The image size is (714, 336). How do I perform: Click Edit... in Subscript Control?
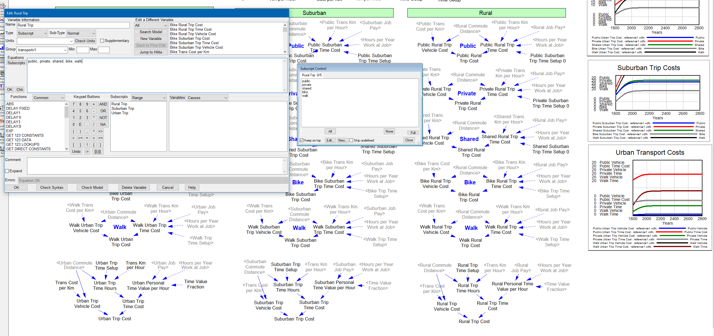coord(330,140)
